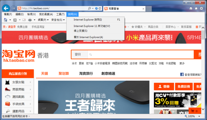The image size is (207, 120).
Task: Click the 免费注册 link
Action: tap(22, 27)
